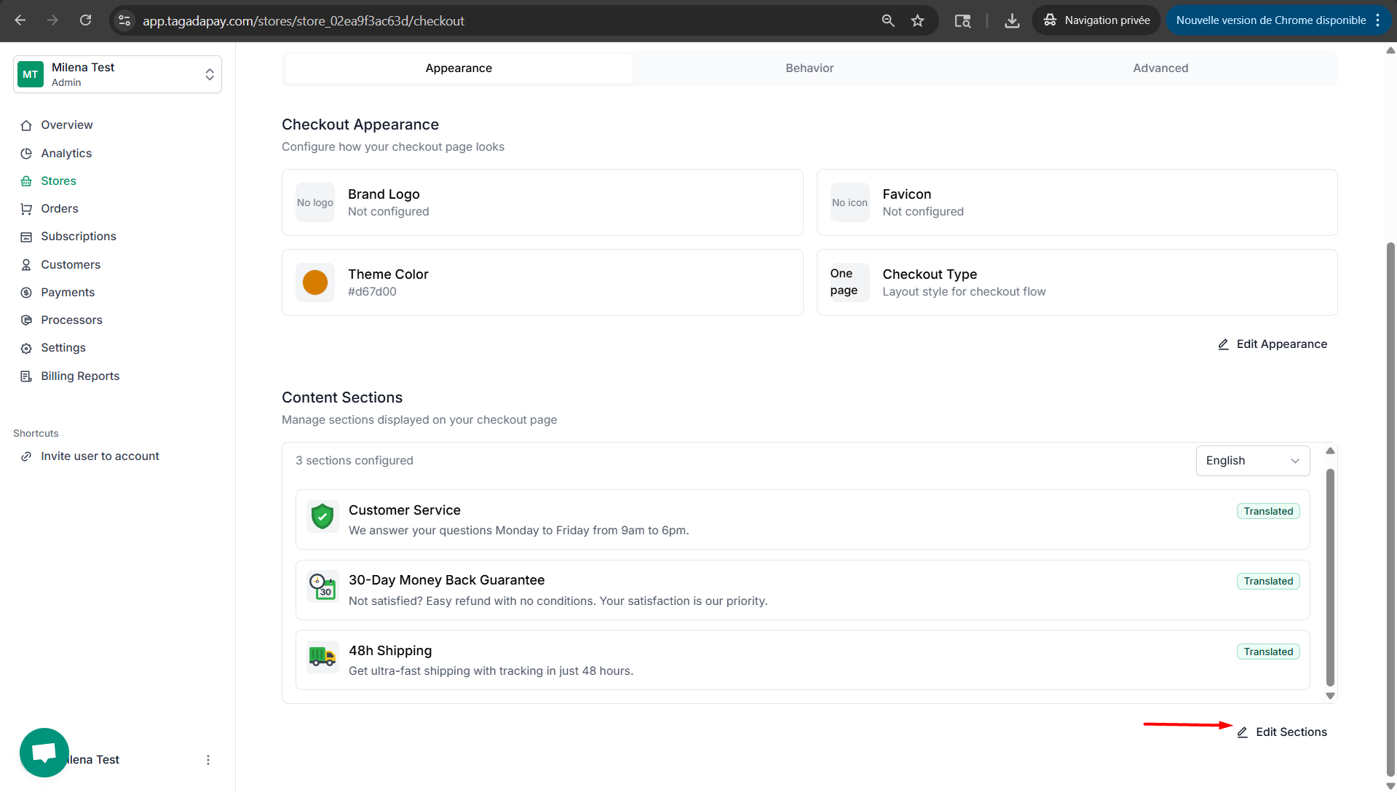Open Analytics in the sidebar
This screenshot has height=792, width=1397.
[x=66, y=154]
